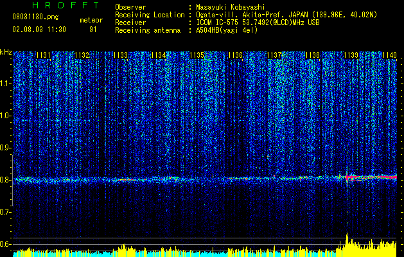The height and width of the screenshot is (257, 404).
Task: Click the 1136 time marker
Action: (236, 55)
